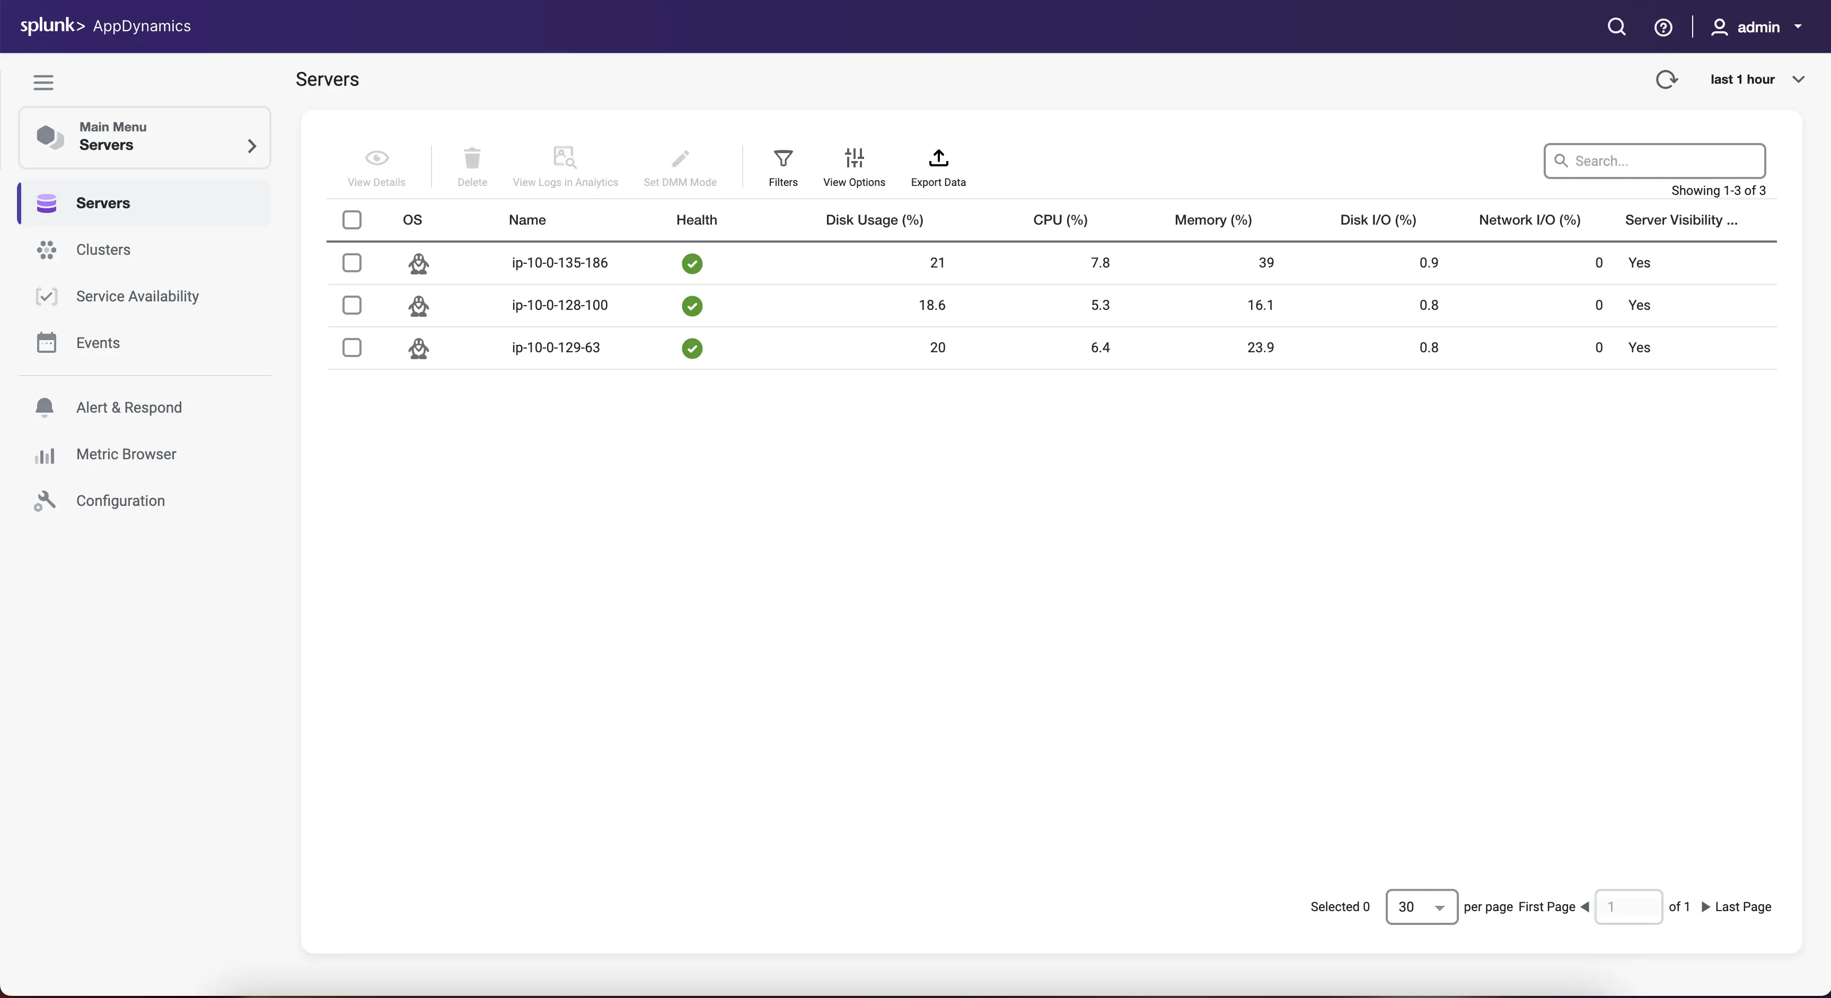1831x998 pixels.
Task: Refresh the Servers list
Action: [1667, 79]
